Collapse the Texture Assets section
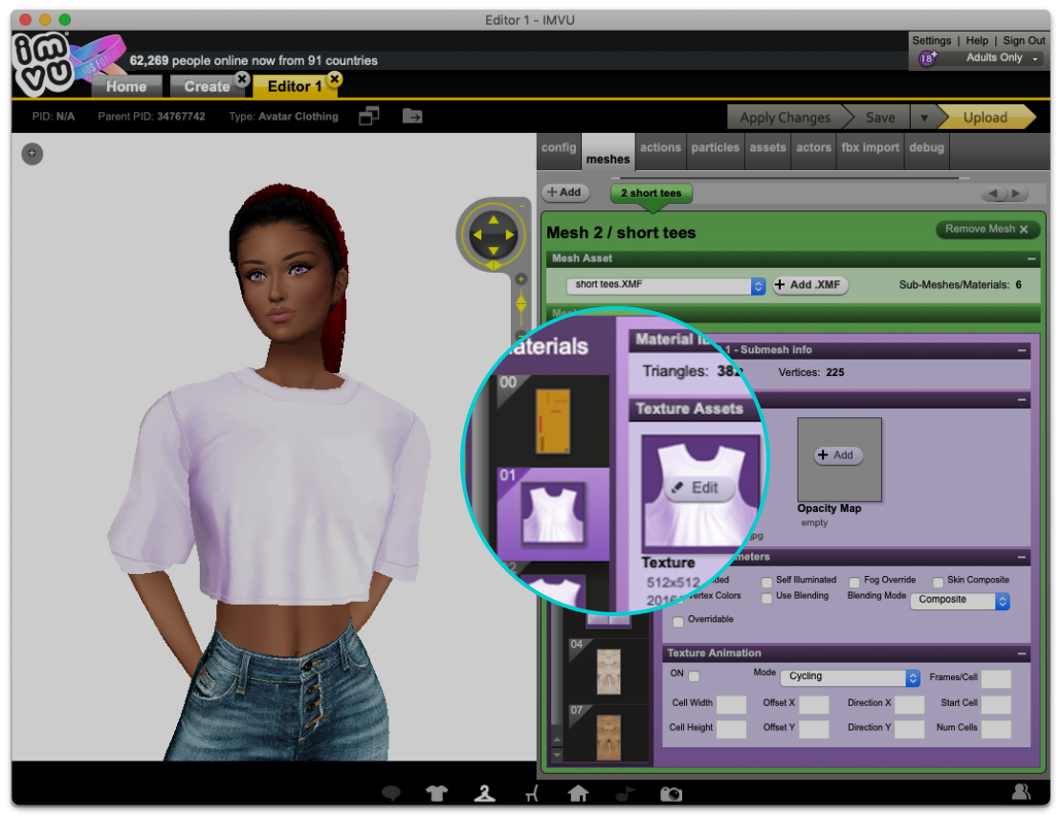Screen dimensions: 1062x817 (x=1022, y=401)
